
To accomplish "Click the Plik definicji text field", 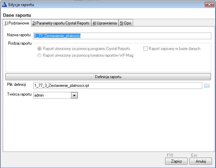I will [x=117, y=86].
